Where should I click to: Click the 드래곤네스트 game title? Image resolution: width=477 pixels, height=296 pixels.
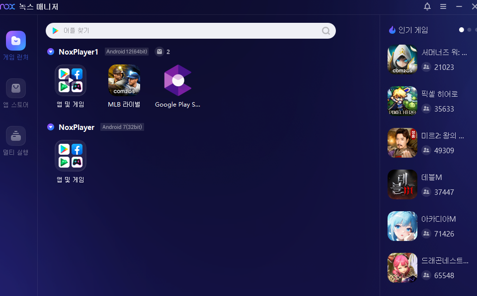(445, 260)
